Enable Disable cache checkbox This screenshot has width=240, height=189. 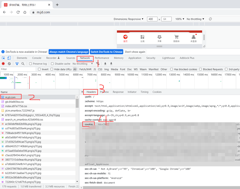pos(52,64)
